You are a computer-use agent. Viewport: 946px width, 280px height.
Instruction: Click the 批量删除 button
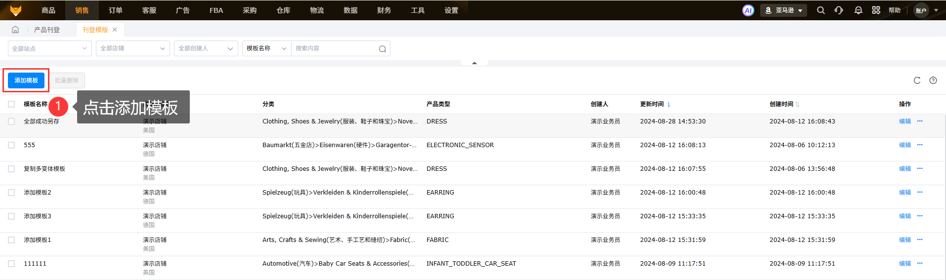pos(67,80)
